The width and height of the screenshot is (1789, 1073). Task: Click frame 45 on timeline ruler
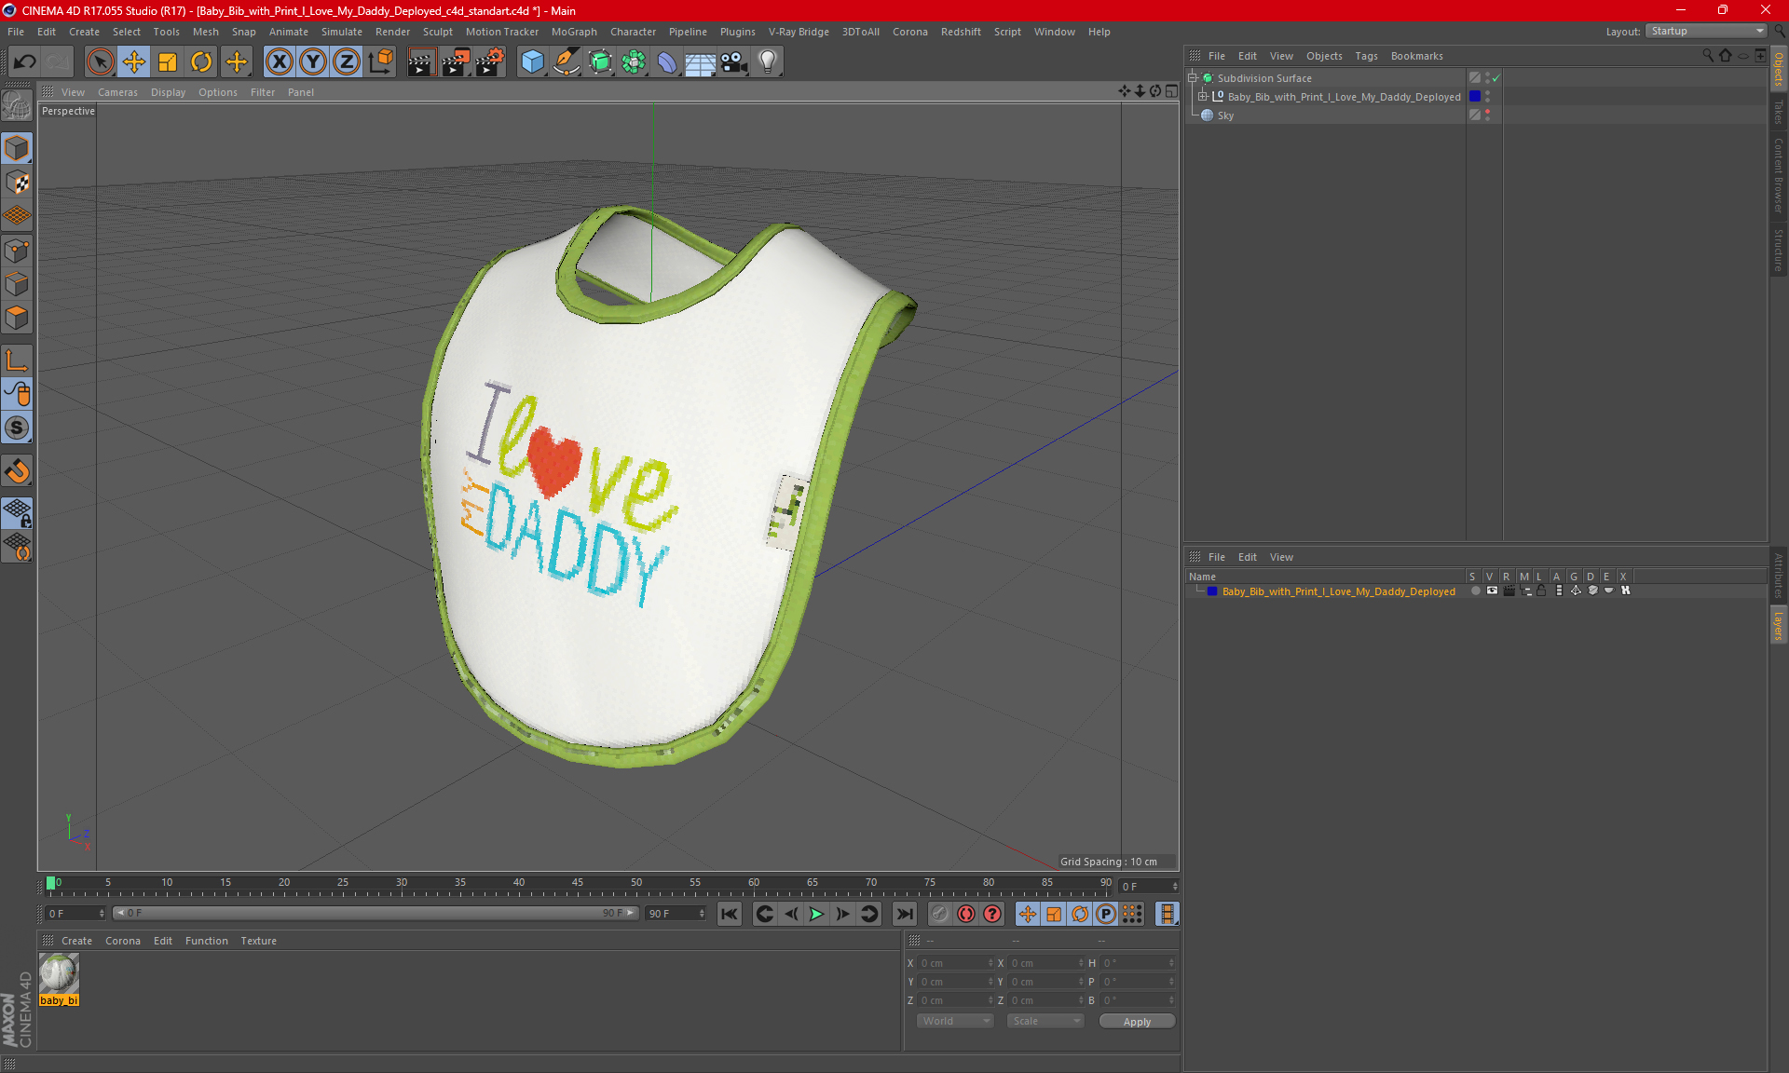click(578, 882)
